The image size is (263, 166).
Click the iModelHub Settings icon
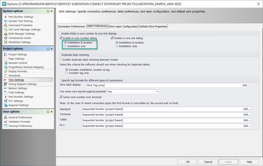pos(6,42)
